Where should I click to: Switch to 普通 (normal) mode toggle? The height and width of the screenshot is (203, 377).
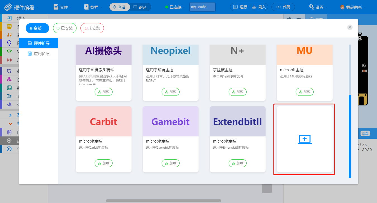click(120, 7)
